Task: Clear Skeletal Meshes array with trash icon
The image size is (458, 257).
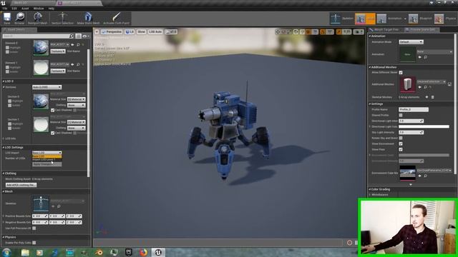Action: point(432,97)
